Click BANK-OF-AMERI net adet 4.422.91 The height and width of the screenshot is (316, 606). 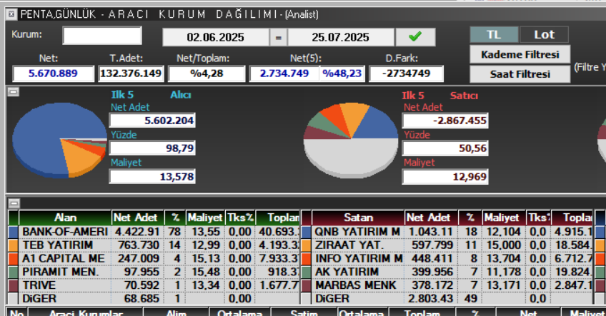click(138, 232)
